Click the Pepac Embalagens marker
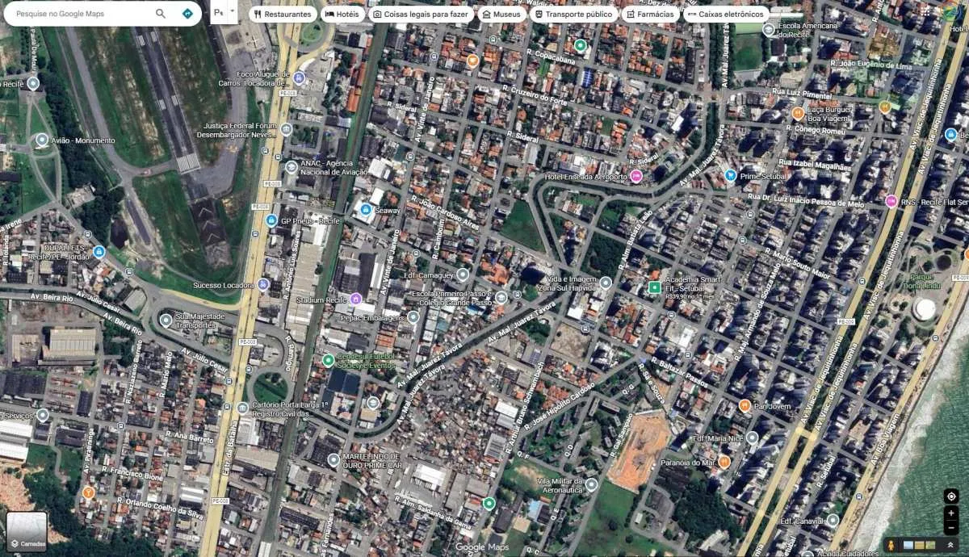Screen dimensions: 969x557 413,317
